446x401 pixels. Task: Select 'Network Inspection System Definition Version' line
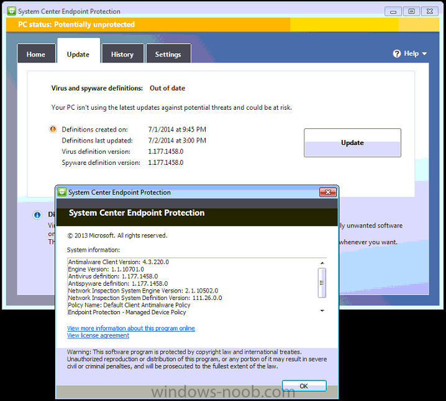pyautogui.click(x=145, y=297)
